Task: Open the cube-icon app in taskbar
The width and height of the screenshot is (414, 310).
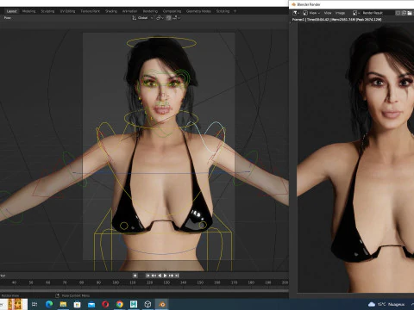Action: [x=147, y=304]
